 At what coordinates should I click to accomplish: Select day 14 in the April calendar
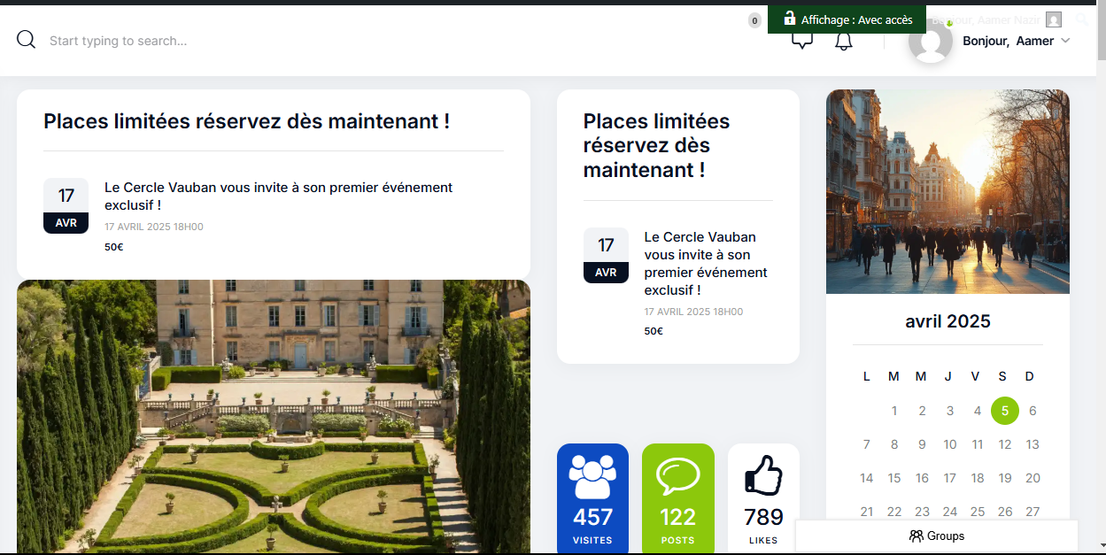click(x=867, y=478)
